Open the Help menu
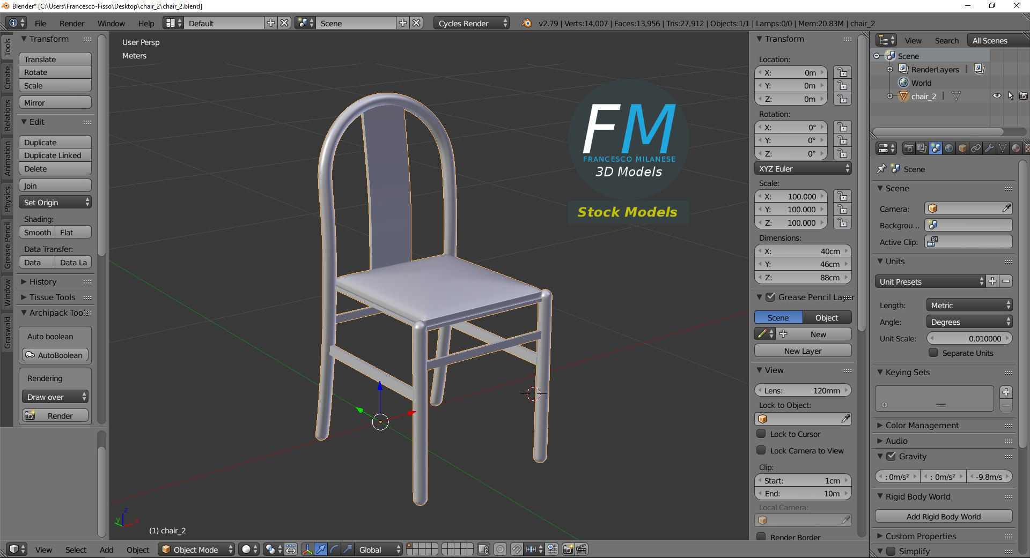The height and width of the screenshot is (558, 1030). pos(146,23)
